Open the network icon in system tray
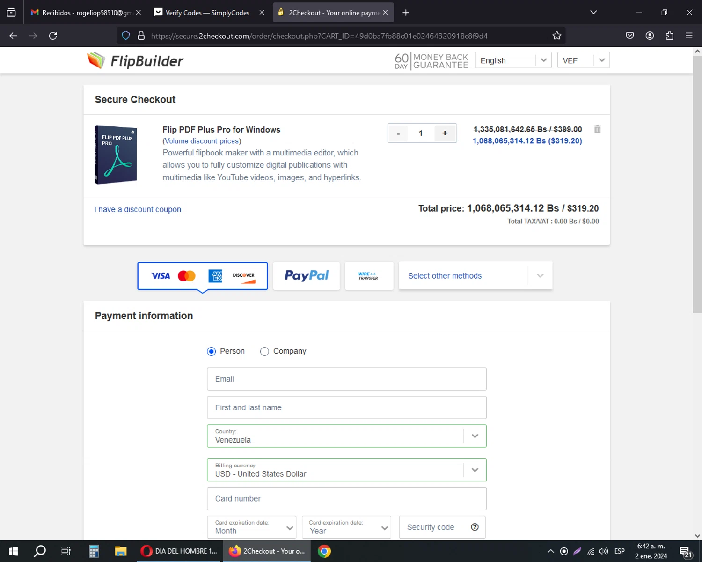Viewport: 702px width, 562px height. pyautogui.click(x=591, y=551)
